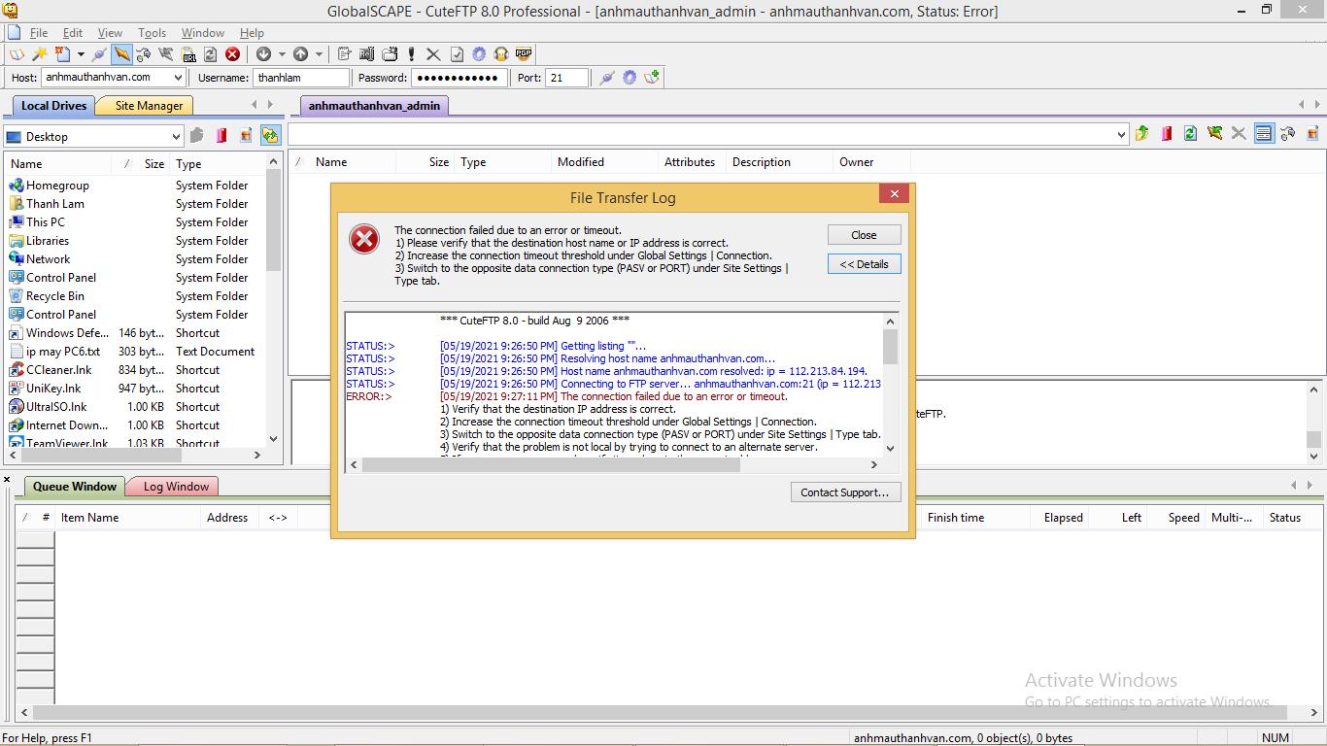This screenshot has height=746, width=1327.
Task: Open the Desktop folder dropdown
Action: tap(176, 137)
